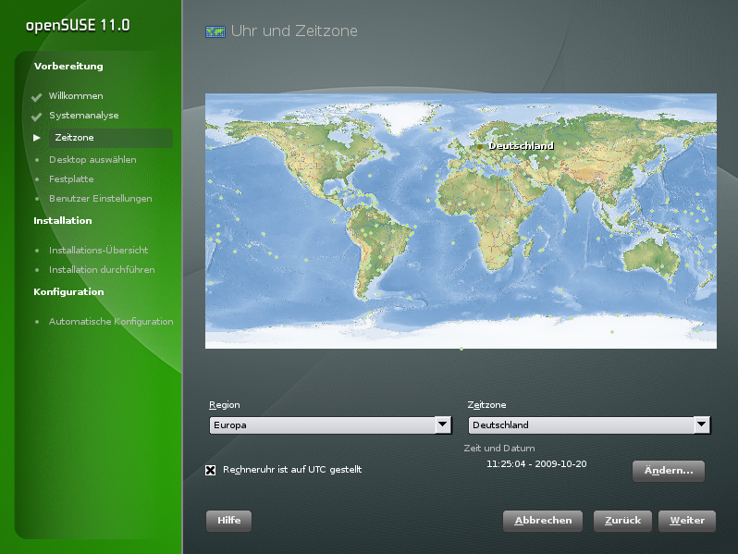
Task: Click the Uhr und Zeitzone title
Action: pyautogui.click(x=294, y=31)
